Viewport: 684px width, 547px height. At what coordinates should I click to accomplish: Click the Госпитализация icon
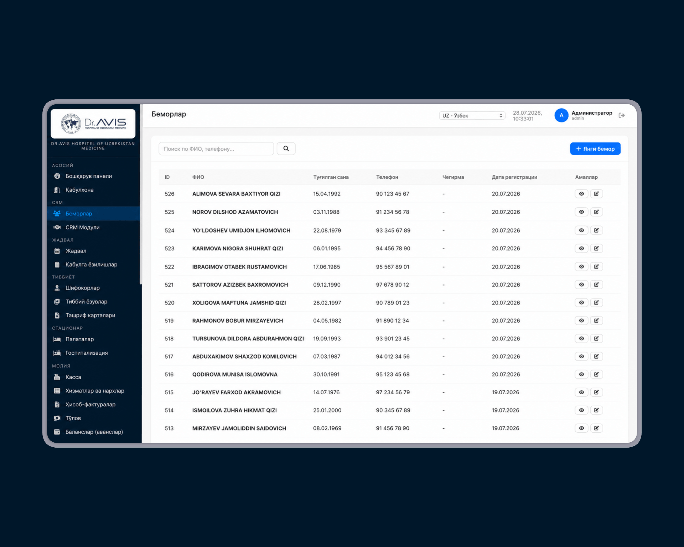tap(57, 353)
